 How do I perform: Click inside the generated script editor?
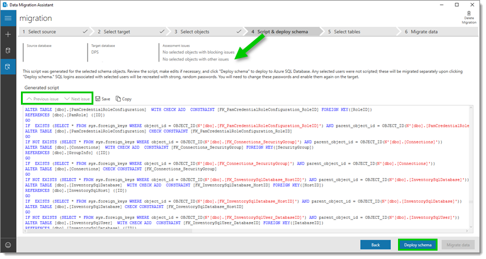[x=239, y=173]
